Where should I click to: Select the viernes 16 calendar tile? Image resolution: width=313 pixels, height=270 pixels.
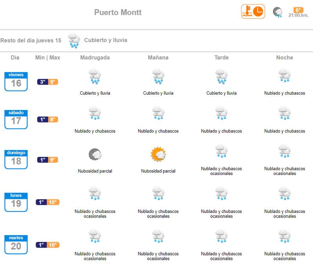pyautogui.click(x=16, y=81)
